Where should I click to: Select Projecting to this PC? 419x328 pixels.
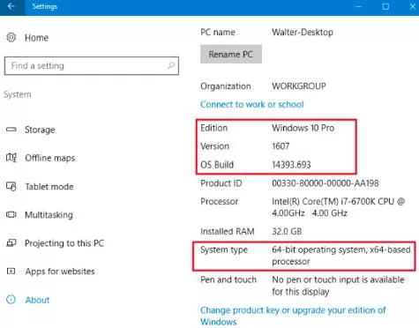64,243
